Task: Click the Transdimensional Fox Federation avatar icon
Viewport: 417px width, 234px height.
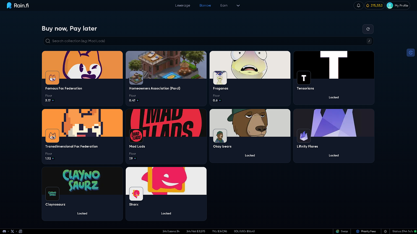Action: pyautogui.click(x=52, y=136)
